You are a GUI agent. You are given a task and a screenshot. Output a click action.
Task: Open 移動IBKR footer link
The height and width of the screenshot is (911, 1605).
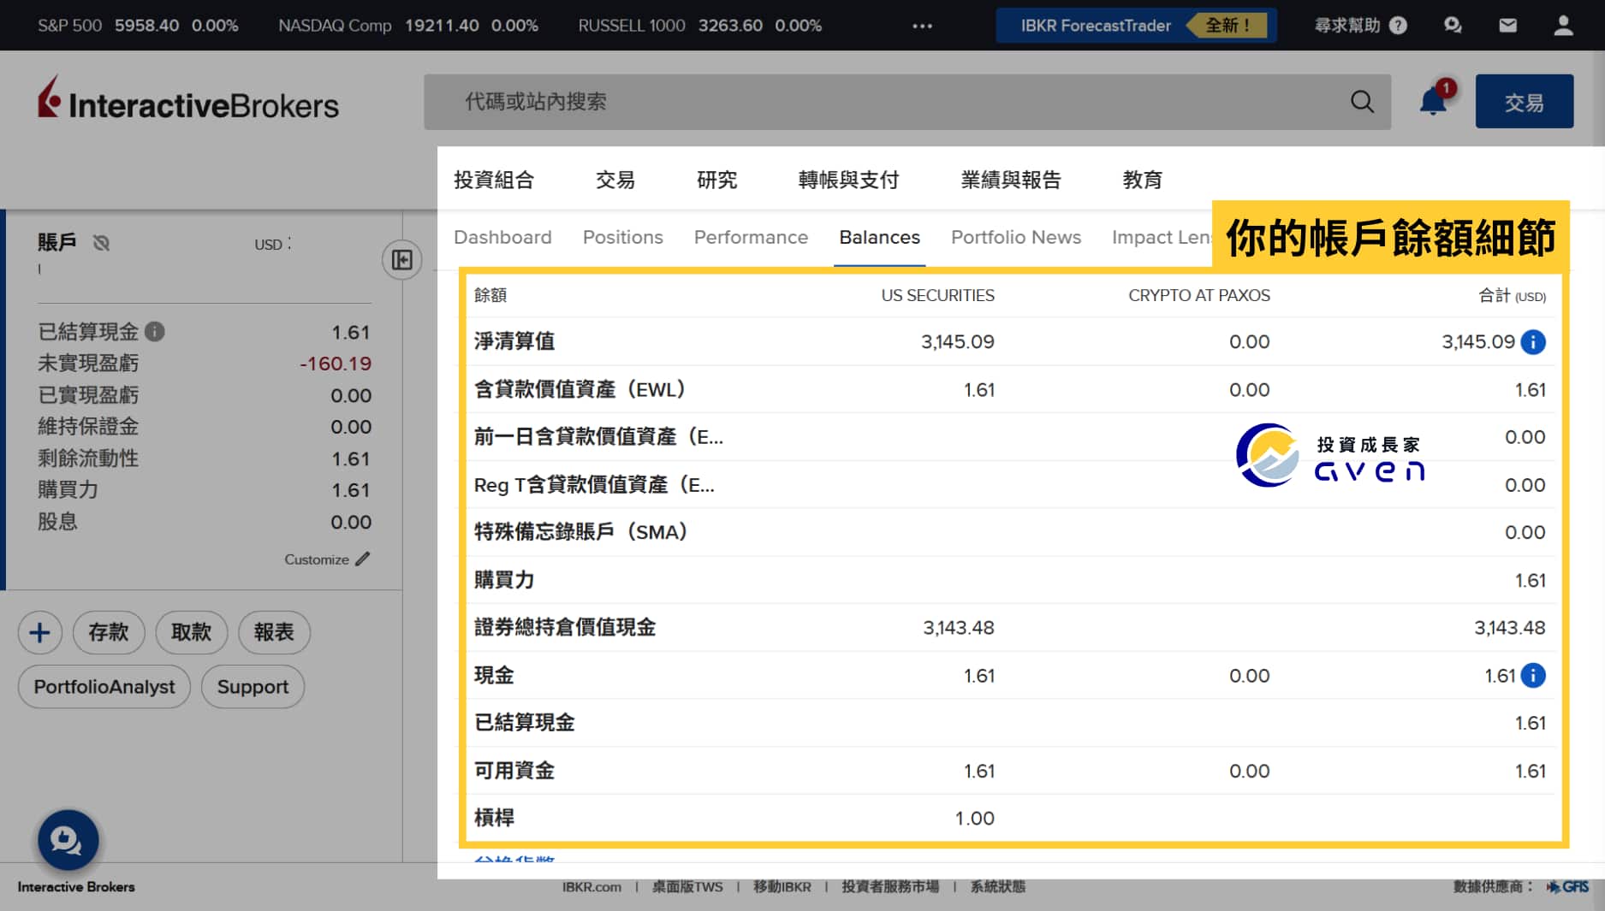tap(782, 887)
